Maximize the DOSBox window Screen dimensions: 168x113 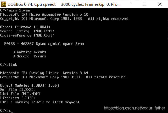[x=144, y=4]
